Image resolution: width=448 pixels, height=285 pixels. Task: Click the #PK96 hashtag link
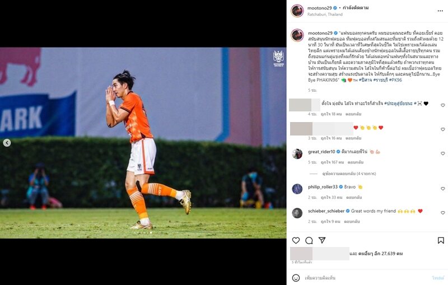tap(395, 80)
